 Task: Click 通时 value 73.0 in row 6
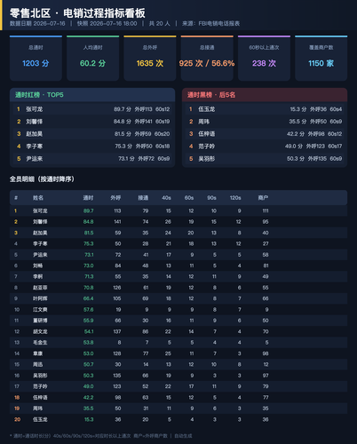(89, 266)
